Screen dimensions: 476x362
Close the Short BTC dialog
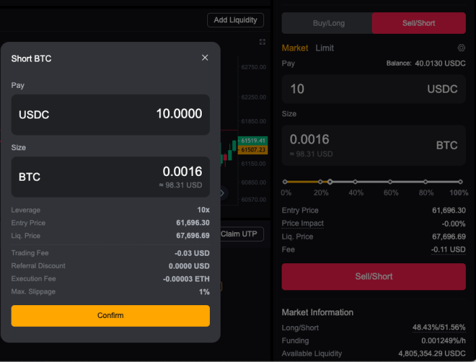pyautogui.click(x=205, y=58)
